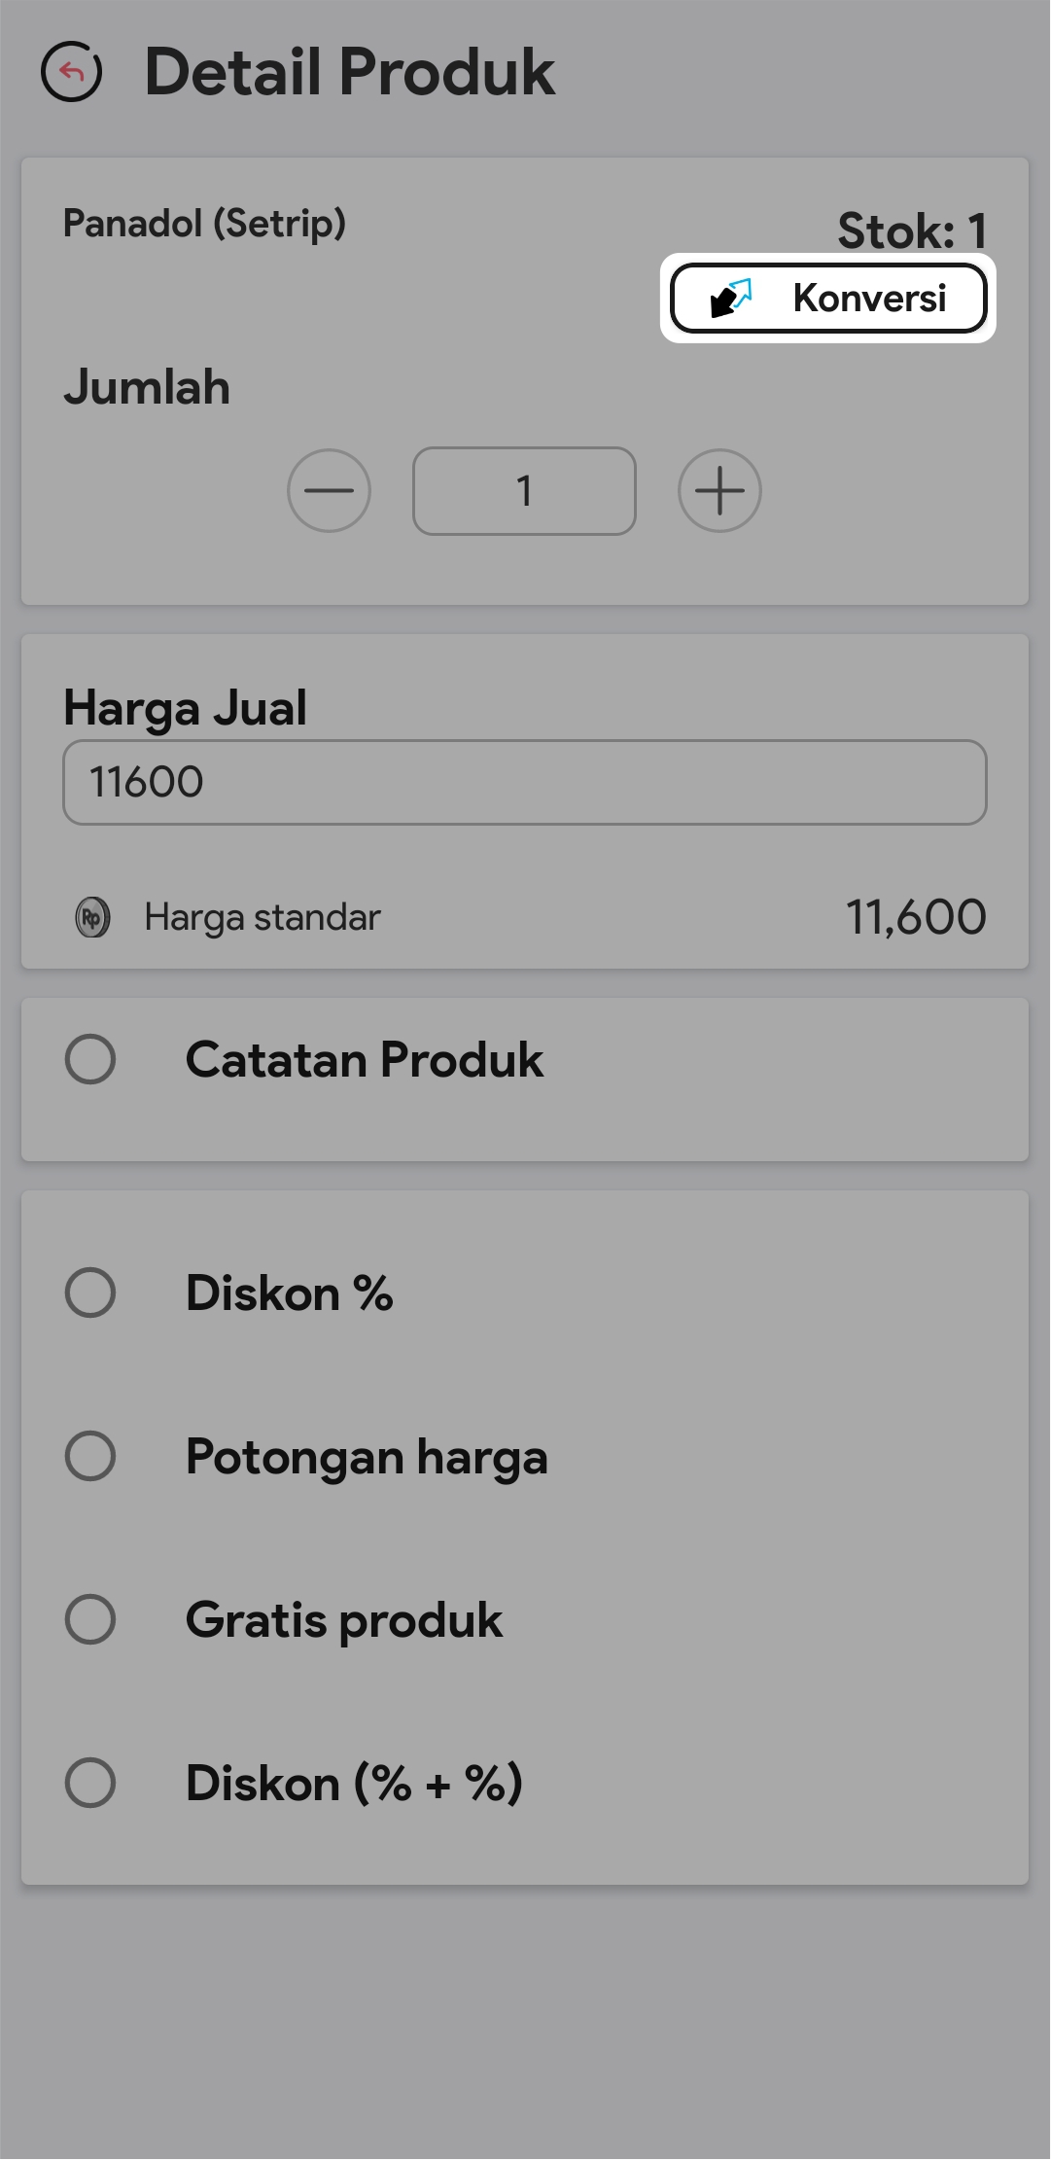This screenshot has height=2160, width=1051.
Task: Select the Diskon % radio button
Action: 90,1292
